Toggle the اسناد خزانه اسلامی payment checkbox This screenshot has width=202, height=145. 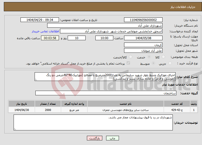[128, 63]
